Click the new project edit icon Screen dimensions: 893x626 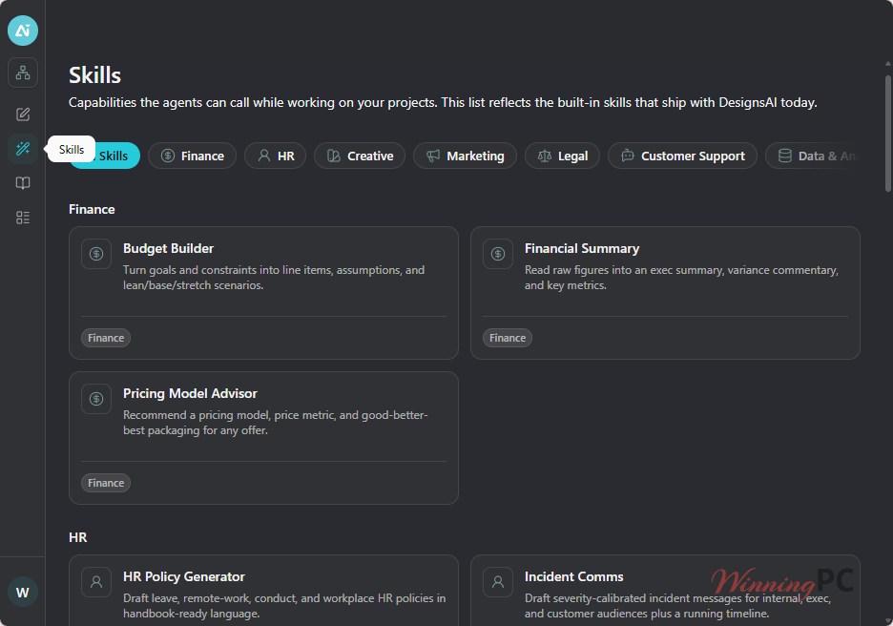(x=23, y=115)
